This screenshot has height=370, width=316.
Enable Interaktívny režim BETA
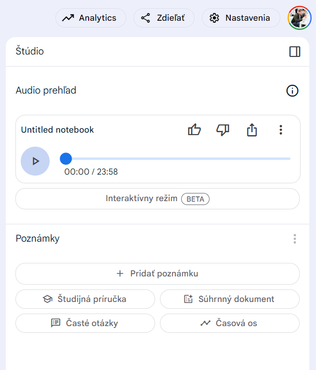(158, 199)
